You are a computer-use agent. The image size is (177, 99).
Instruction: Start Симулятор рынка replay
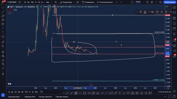coord(105,2)
